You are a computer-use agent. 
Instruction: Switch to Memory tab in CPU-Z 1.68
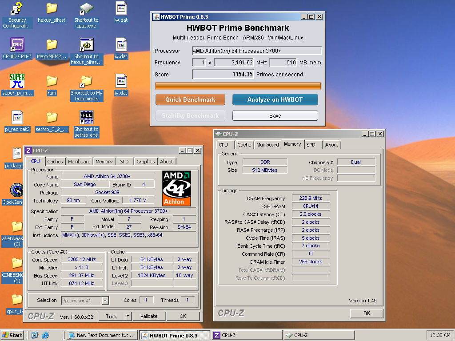point(104,162)
